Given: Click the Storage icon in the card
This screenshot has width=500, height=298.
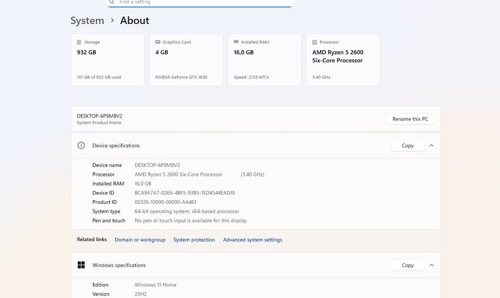Looking at the screenshot, I should tap(79, 42).
